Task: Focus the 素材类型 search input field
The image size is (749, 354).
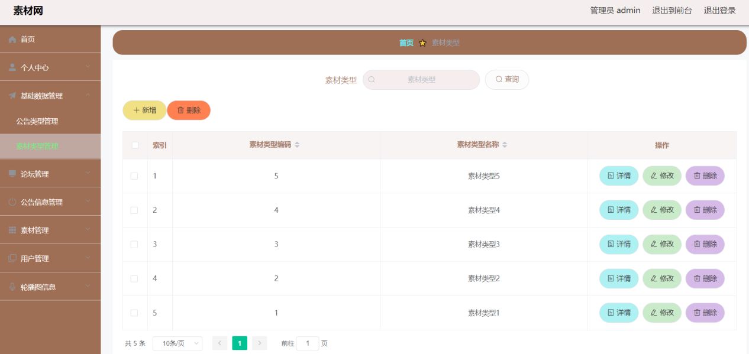Action: point(421,80)
